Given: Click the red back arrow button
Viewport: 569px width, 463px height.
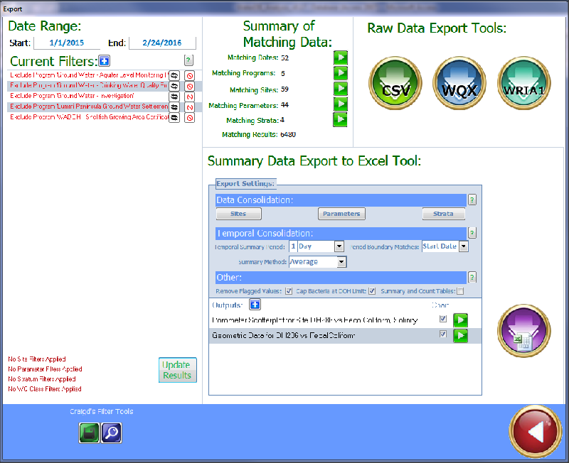Looking at the screenshot, I should coord(536,431).
